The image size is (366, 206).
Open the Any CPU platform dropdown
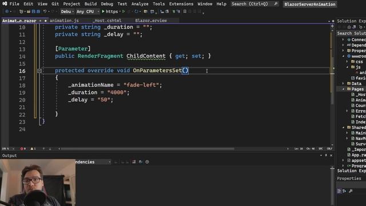click(x=87, y=11)
